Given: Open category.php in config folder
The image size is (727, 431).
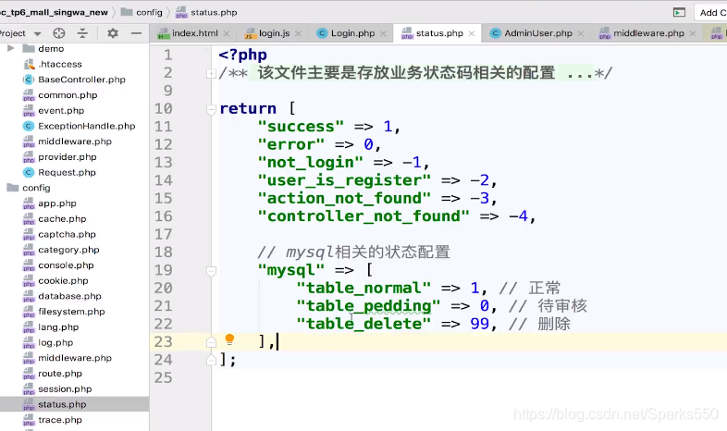Looking at the screenshot, I should 68,250.
